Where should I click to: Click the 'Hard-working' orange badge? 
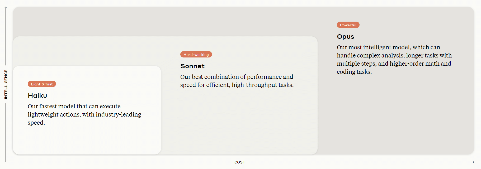click(x=196, y=55)
